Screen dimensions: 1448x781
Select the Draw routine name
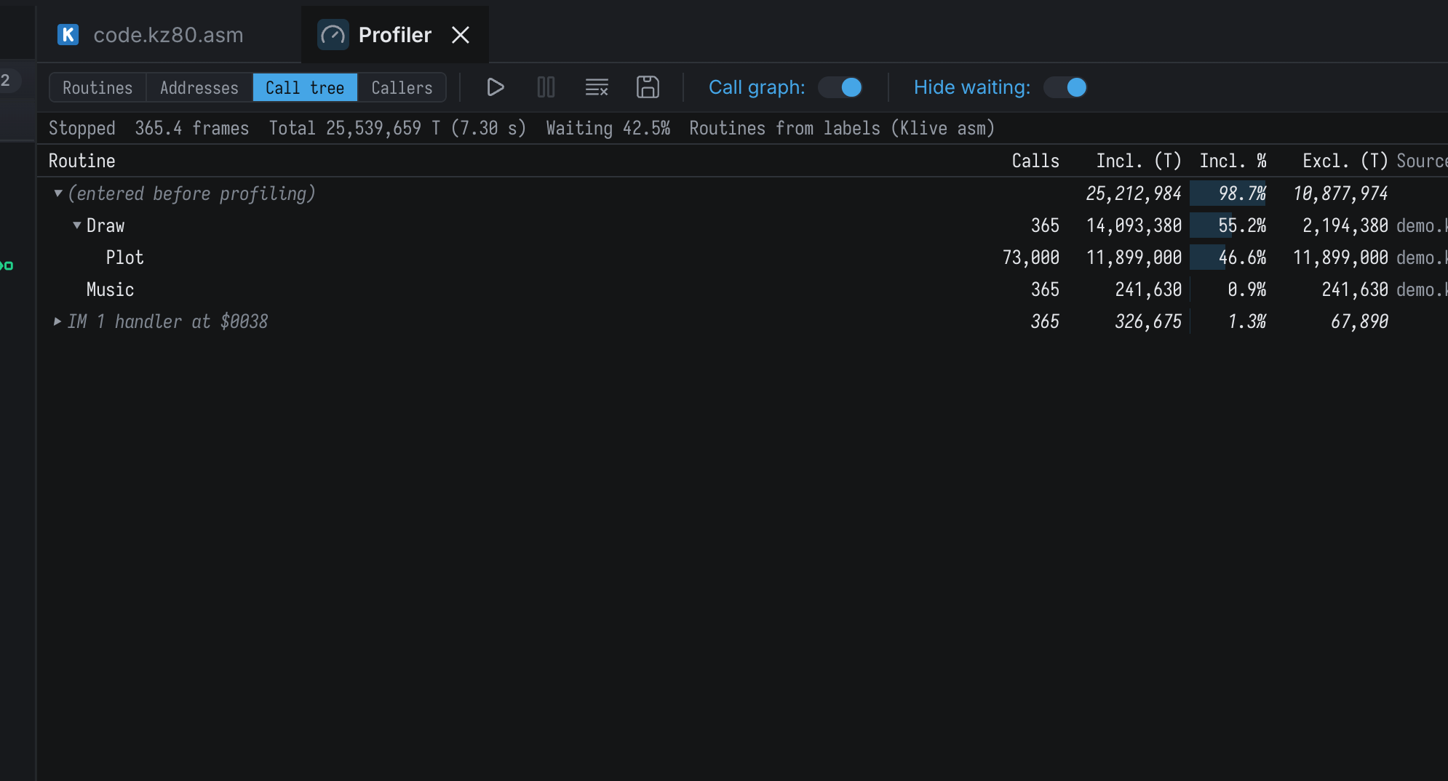click(106, 225)
